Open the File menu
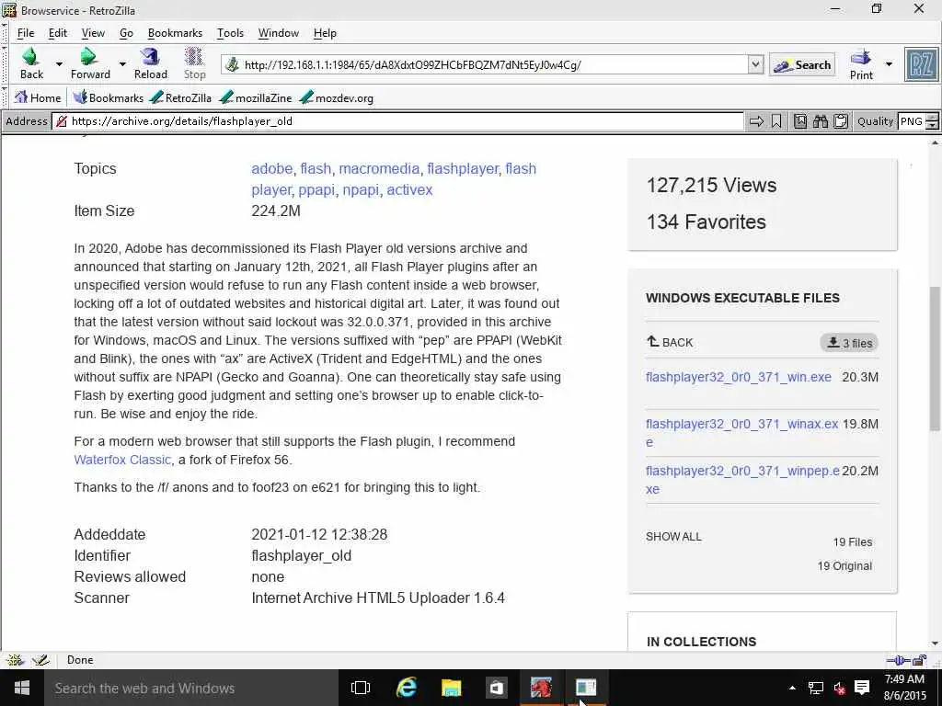Image resolution: width=942 pixels, height=706 pixels. 26,33
